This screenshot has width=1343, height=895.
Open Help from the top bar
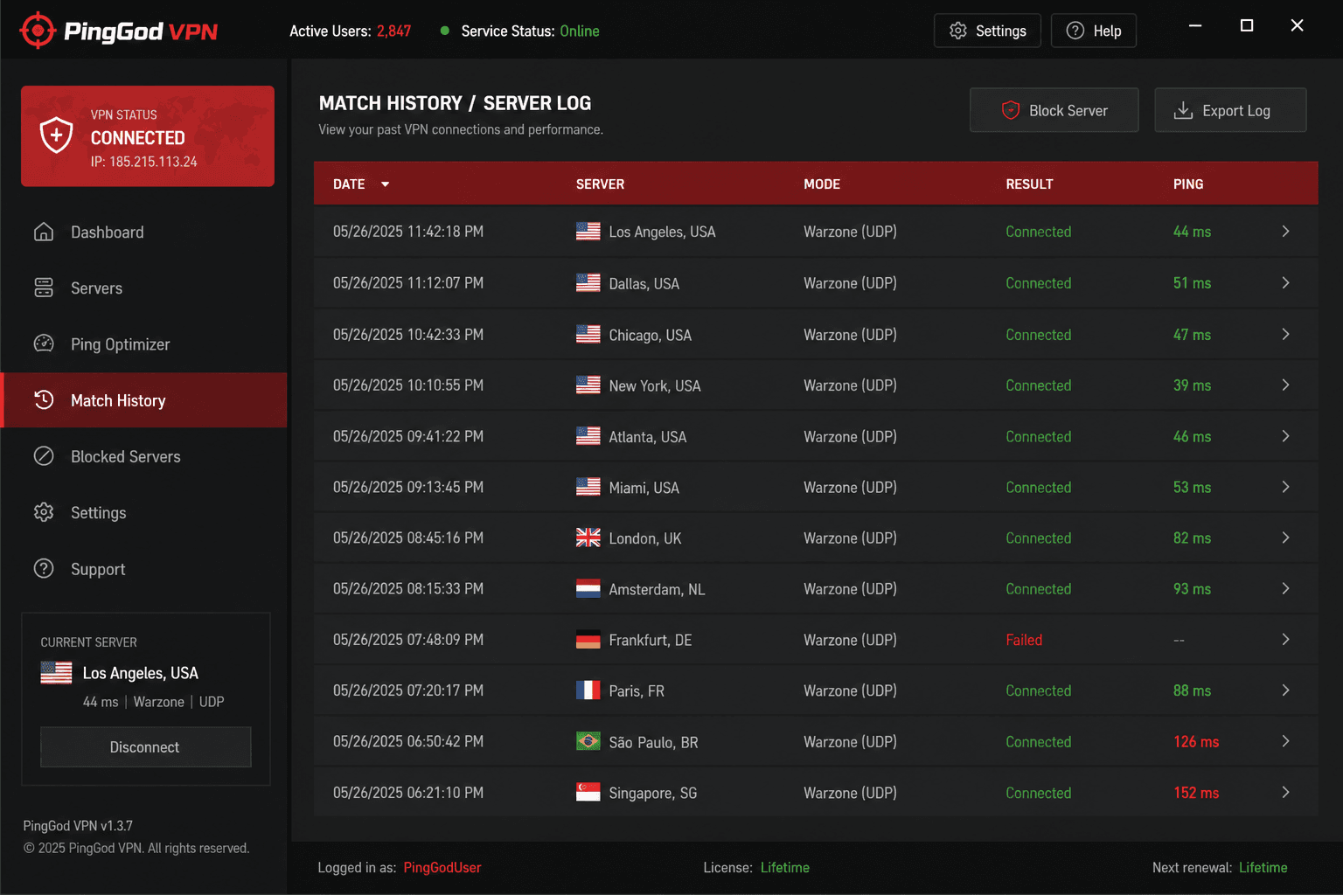click(1093, 31)
